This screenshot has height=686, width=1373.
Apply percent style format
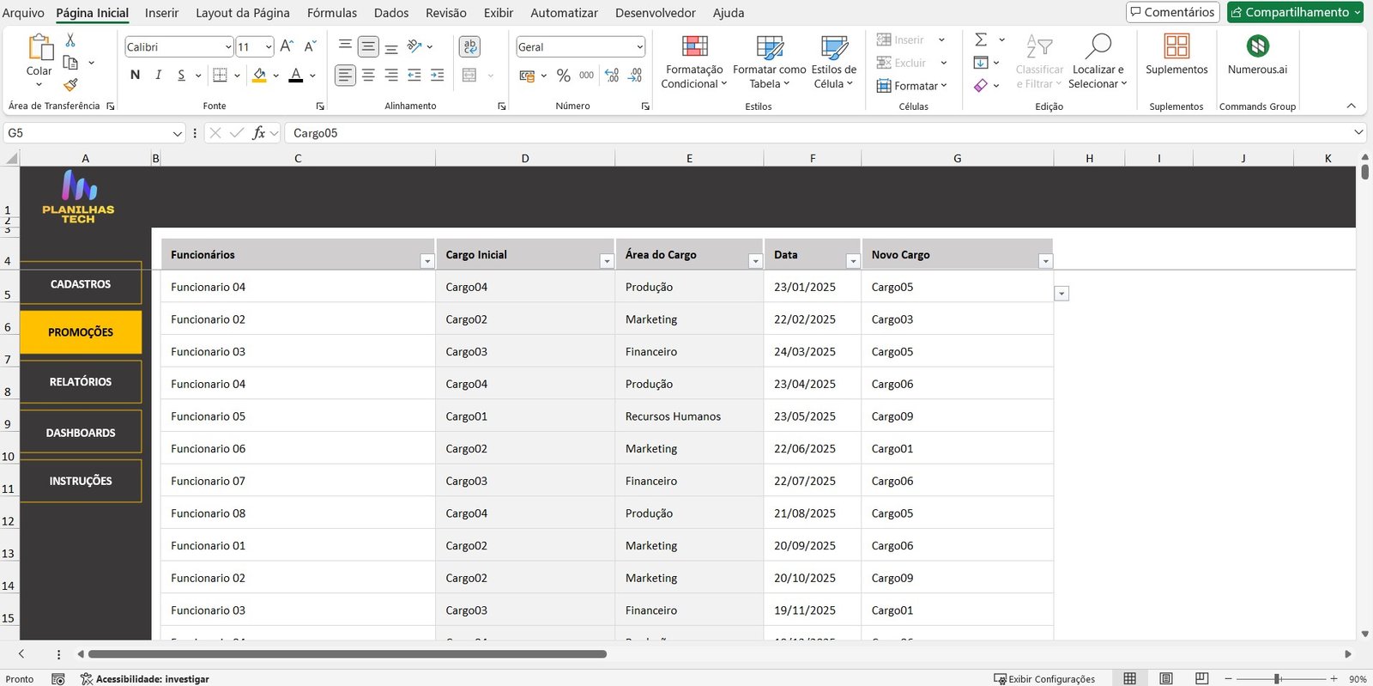click(x=563, y=76)
